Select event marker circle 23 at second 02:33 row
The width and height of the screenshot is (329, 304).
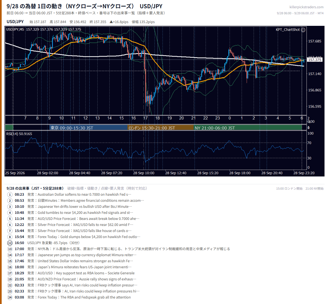(x=10, y=291)
